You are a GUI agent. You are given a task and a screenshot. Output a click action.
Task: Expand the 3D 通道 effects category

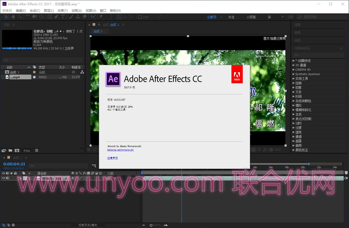pos(294,65)
